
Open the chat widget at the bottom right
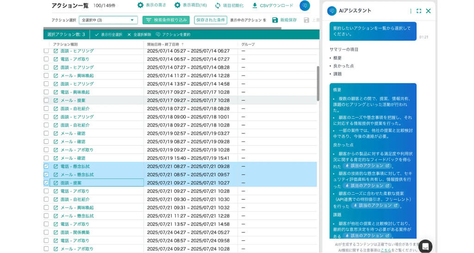coord(425,246)
